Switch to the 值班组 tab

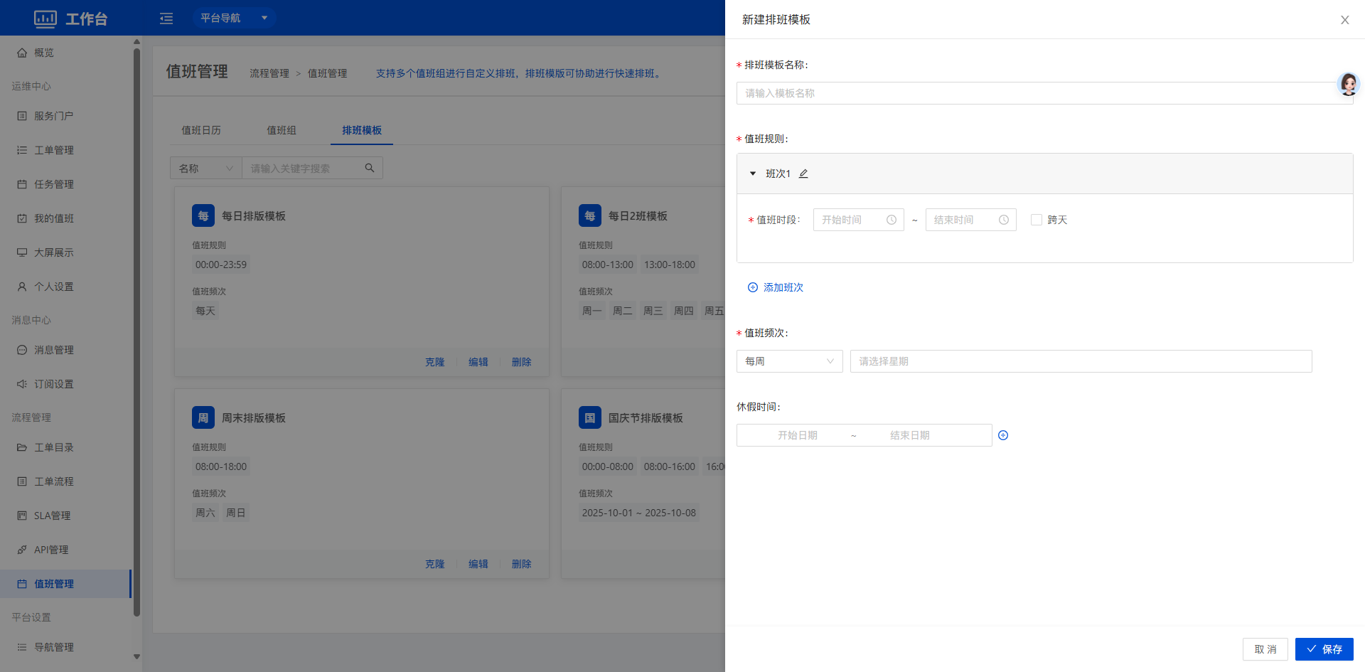(x=282, y=130)
